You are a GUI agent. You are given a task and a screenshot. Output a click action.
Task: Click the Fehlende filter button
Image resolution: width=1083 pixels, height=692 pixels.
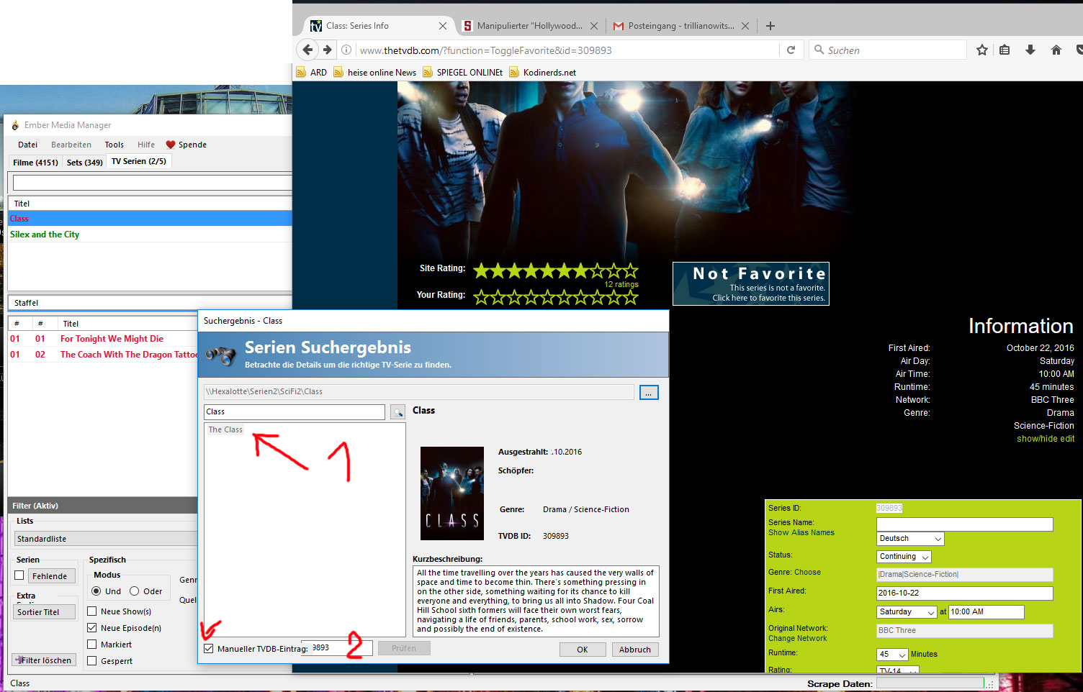point(53,576)
